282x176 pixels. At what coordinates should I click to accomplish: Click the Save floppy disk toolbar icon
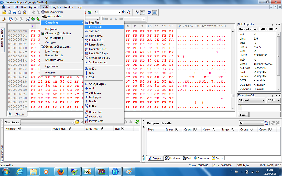[x=15, y=12]
